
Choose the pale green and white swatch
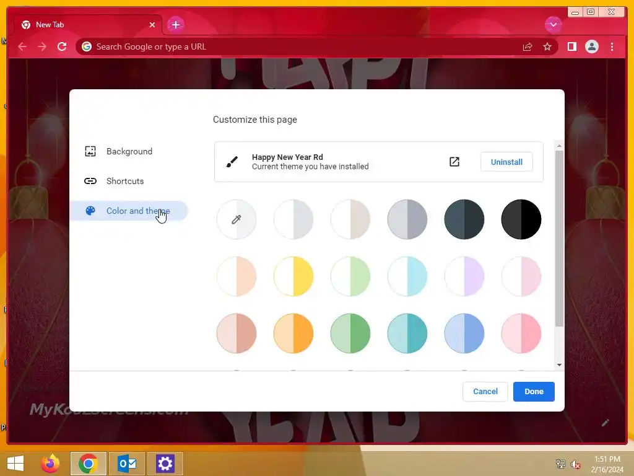350,276
